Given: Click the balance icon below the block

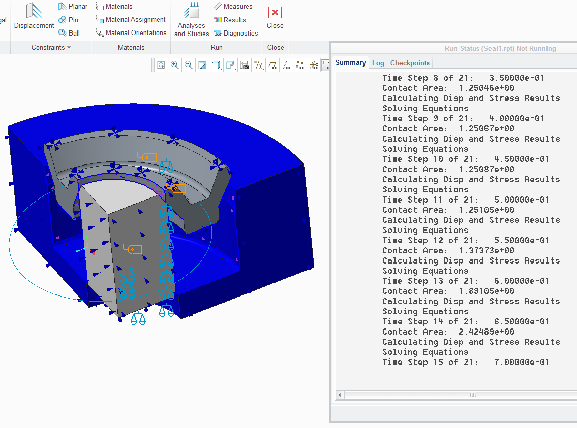Looking at the screenshot, I should 138,318.
